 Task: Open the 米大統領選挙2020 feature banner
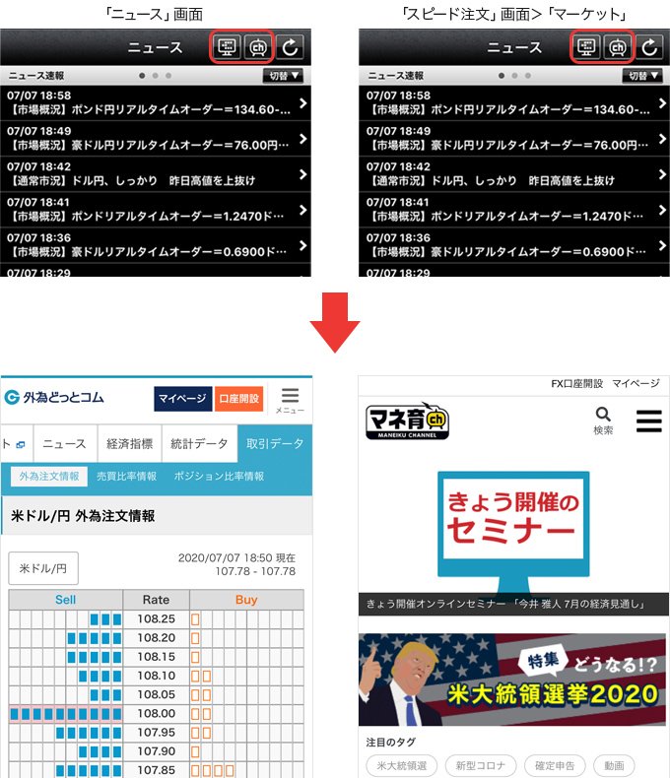click(x=513, y=680)
